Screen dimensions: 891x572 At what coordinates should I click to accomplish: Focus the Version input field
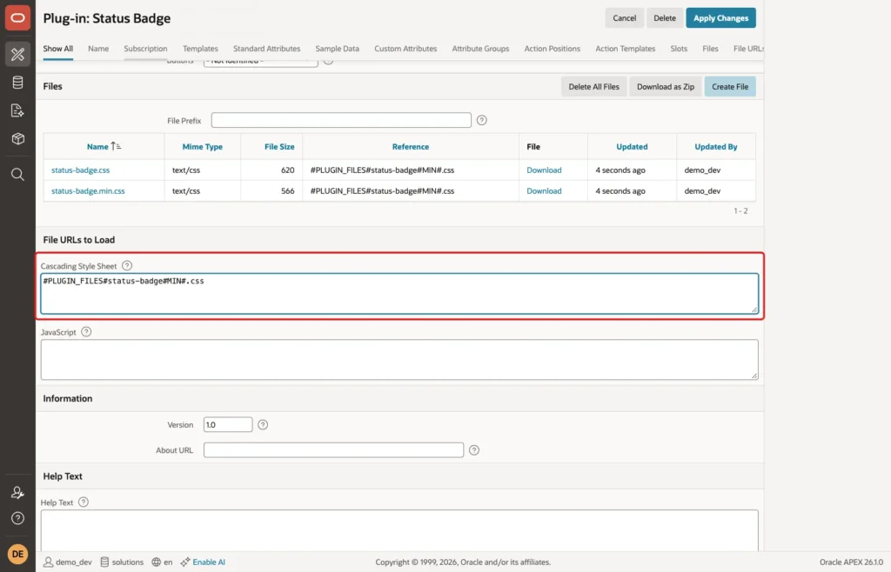click(228, 424)
